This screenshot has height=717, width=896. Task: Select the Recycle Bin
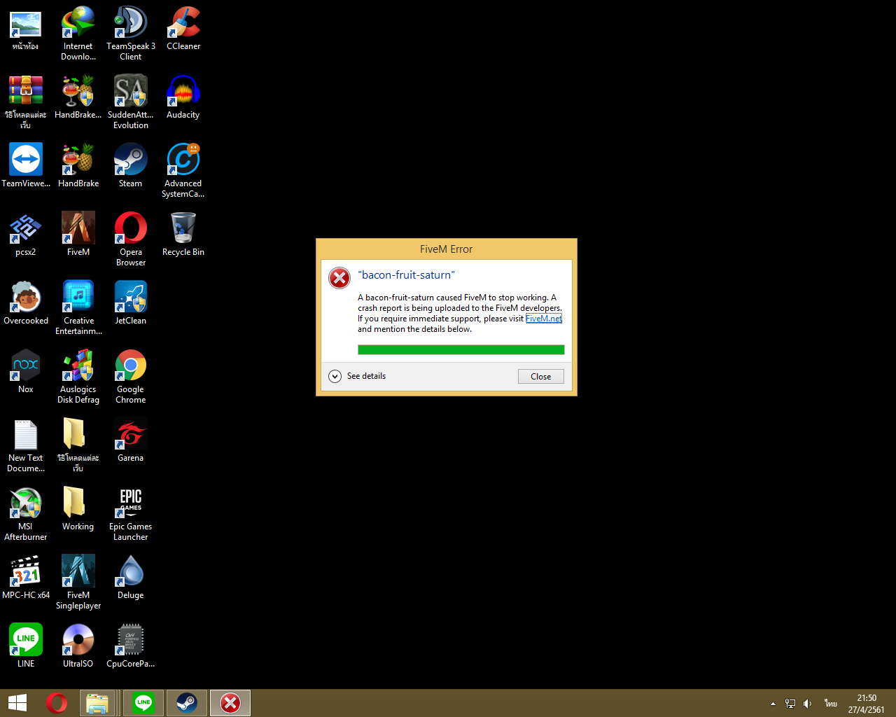coord(183,234)
